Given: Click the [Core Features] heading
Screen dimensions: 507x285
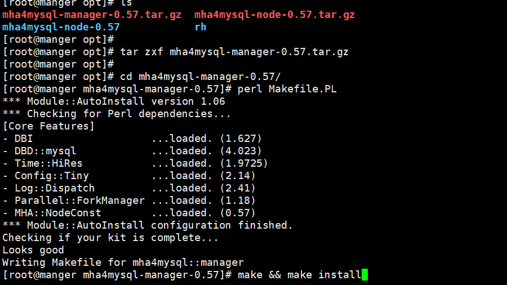Looking at the screenshot, I should pos(48,126).
